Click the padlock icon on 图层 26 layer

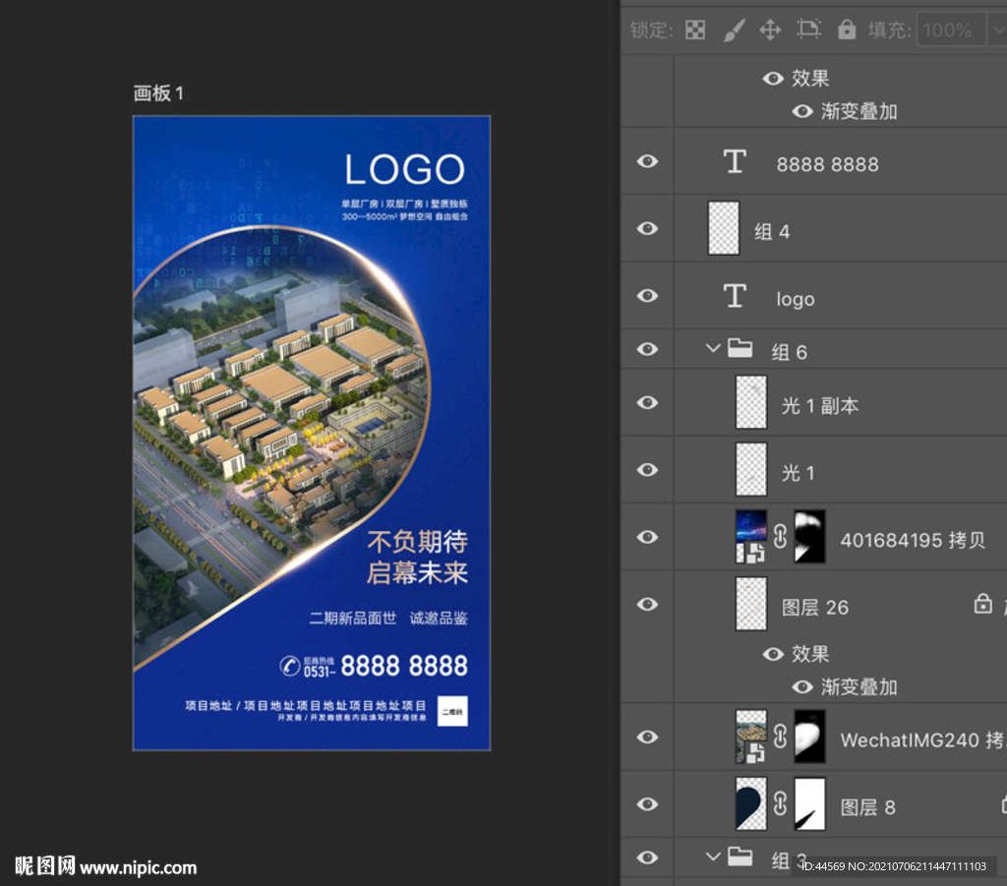point(982,604)
